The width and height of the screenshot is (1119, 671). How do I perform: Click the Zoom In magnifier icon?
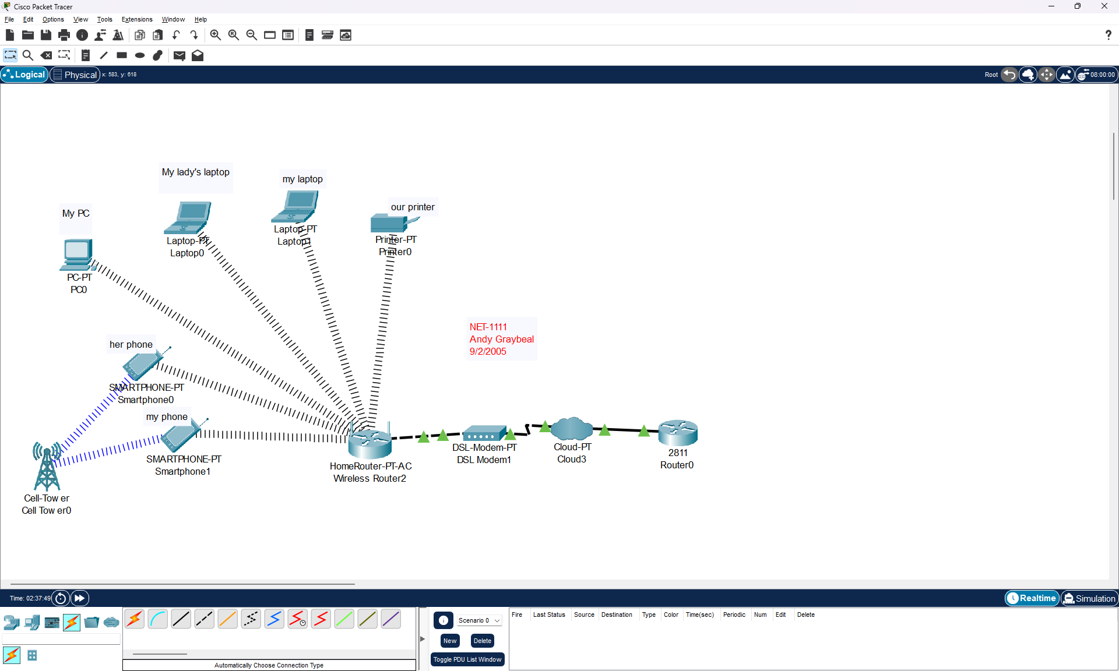point(215,35)
